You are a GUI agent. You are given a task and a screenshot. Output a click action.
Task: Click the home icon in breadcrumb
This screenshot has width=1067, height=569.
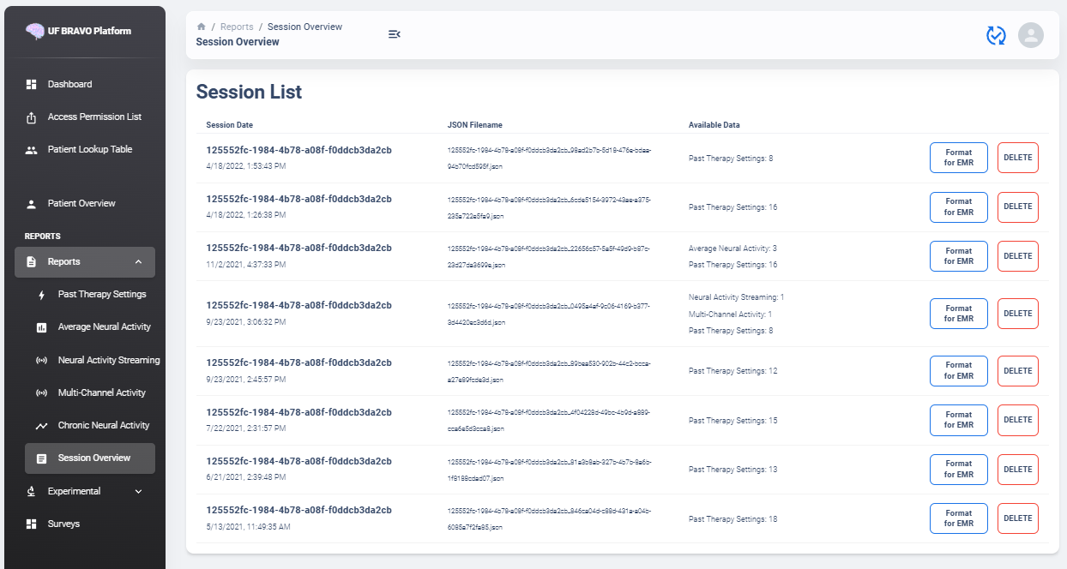201,27
